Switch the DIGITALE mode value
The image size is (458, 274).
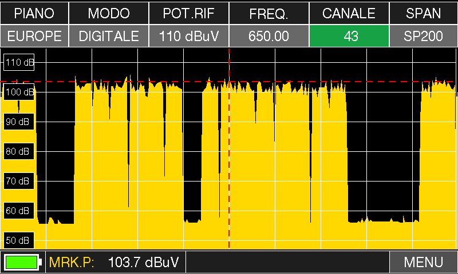coord(109,36)
